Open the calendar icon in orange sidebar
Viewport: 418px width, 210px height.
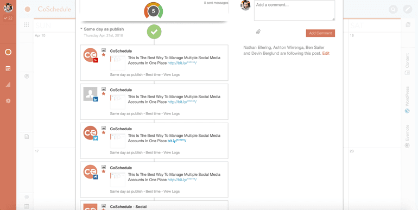[8, 68]
